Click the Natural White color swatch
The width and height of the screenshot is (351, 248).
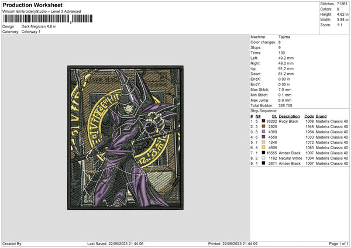(263, 158)
